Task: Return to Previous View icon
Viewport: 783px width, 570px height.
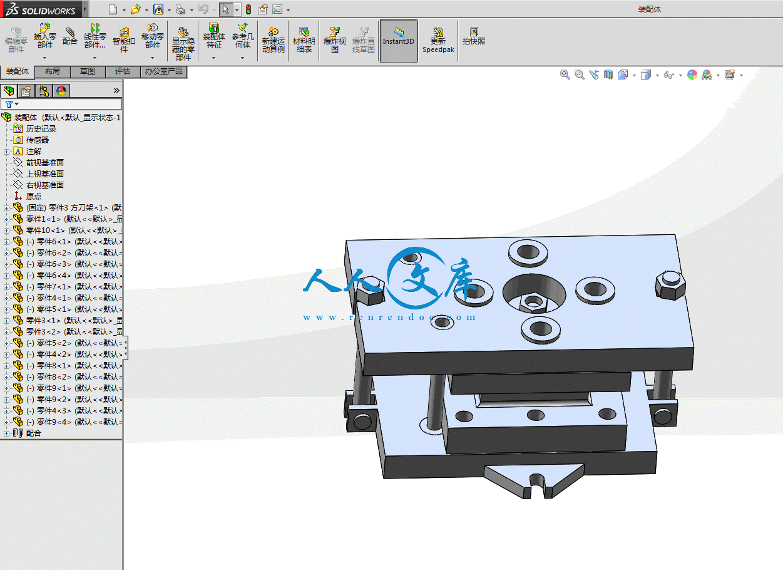Action: point(594,75)
